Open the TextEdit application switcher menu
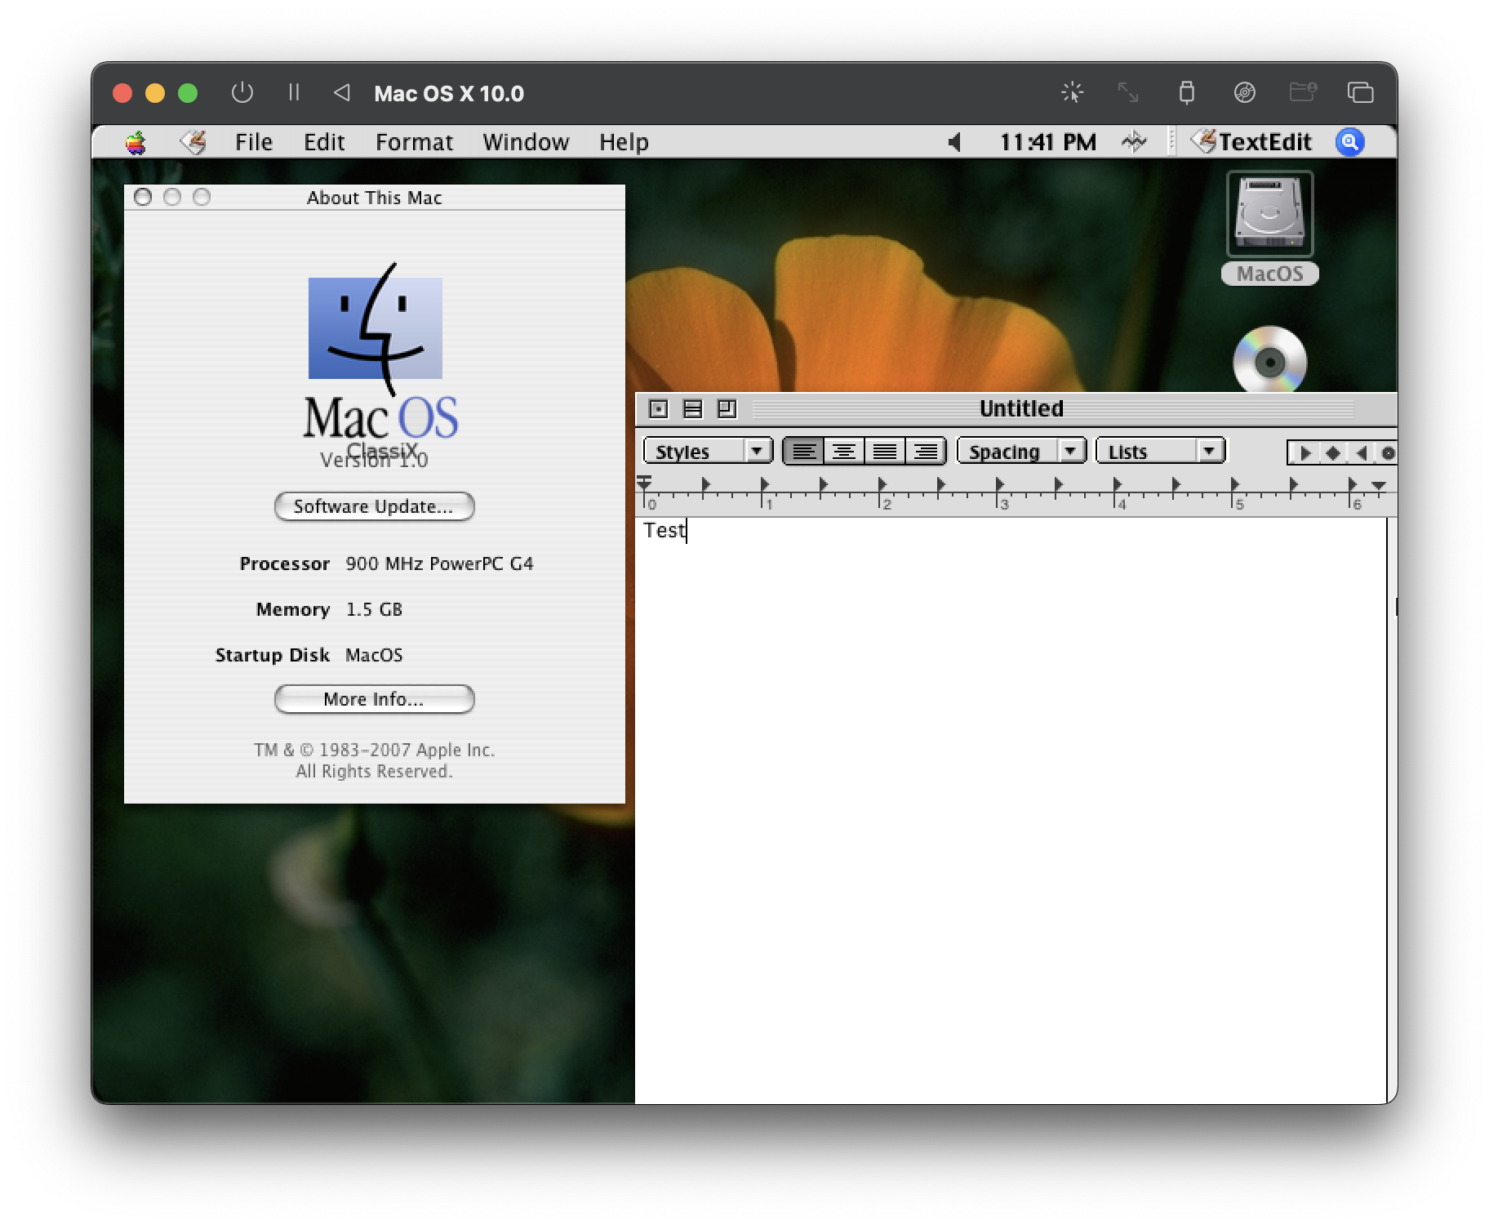Image resolution: width=1489 pixels, height=1225 pixels. click(x=1251, y=142)
